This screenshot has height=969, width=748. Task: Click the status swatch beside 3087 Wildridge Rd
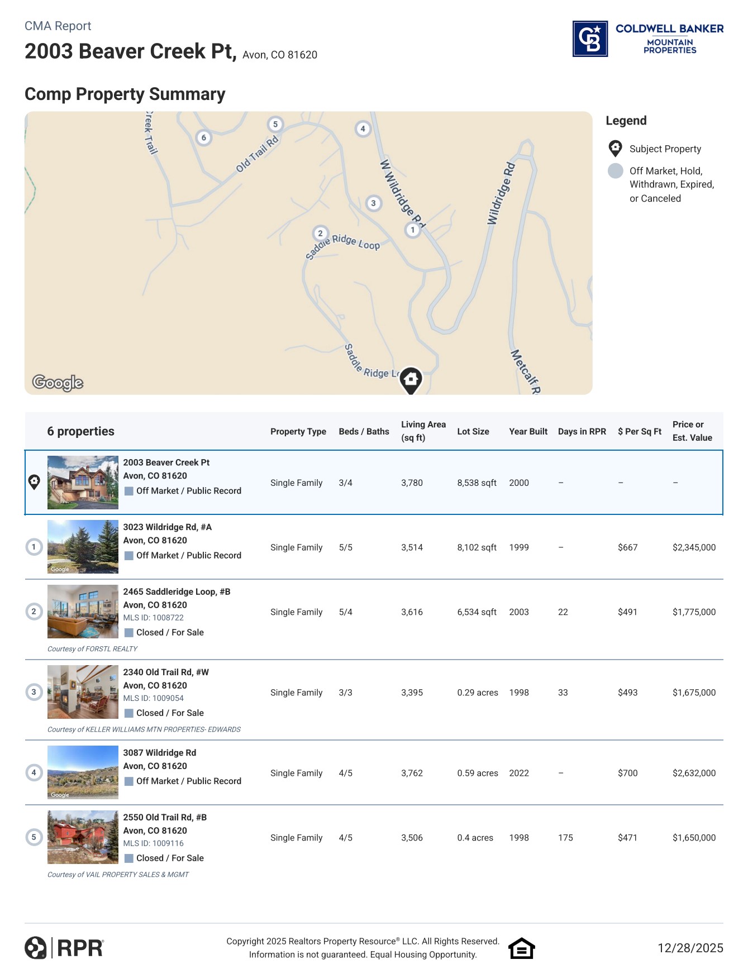point(128,781)
